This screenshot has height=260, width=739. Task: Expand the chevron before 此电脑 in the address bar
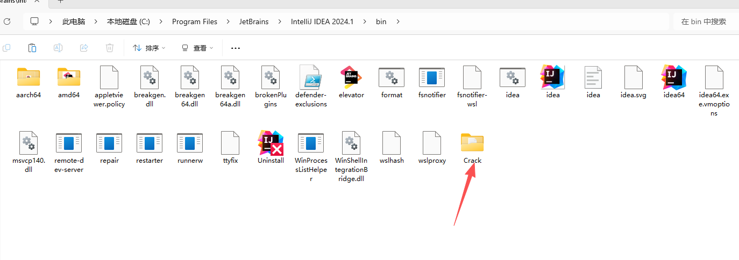[x=51, y=21]
